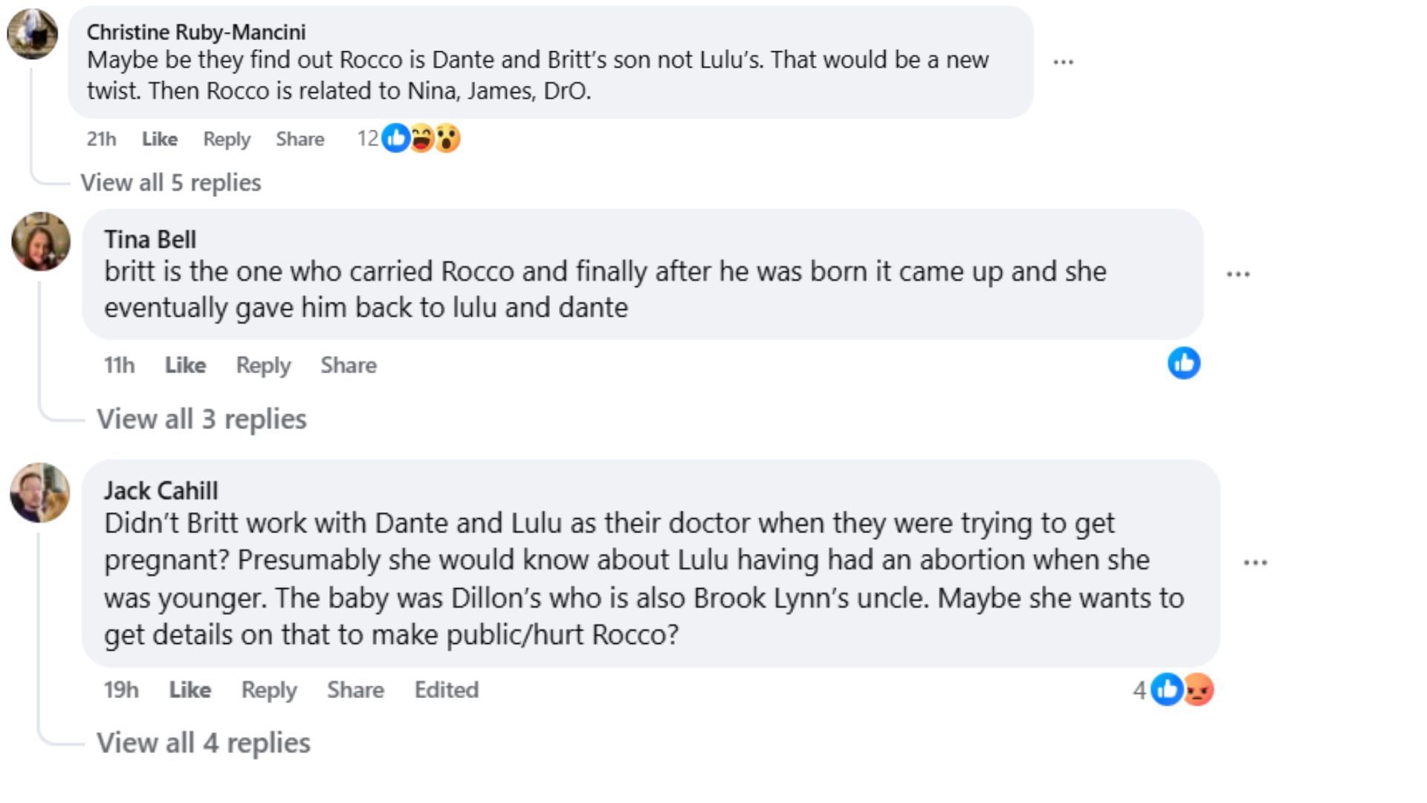Expand View all 3 replies
This screenshot has height=803, width=1427.
click(x=201, y=419)
